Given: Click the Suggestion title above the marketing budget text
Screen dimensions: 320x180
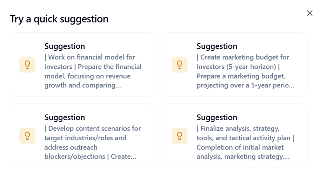Looking at the screenshot, I should (x=217, y=46).
